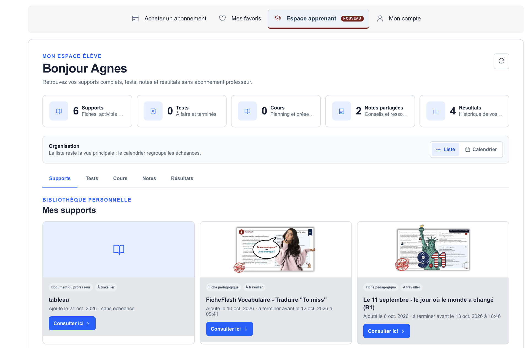This screenshot has height=348, width=527.
Task: Click the À travailler tag on FicheFlash card
Action: 254,287
